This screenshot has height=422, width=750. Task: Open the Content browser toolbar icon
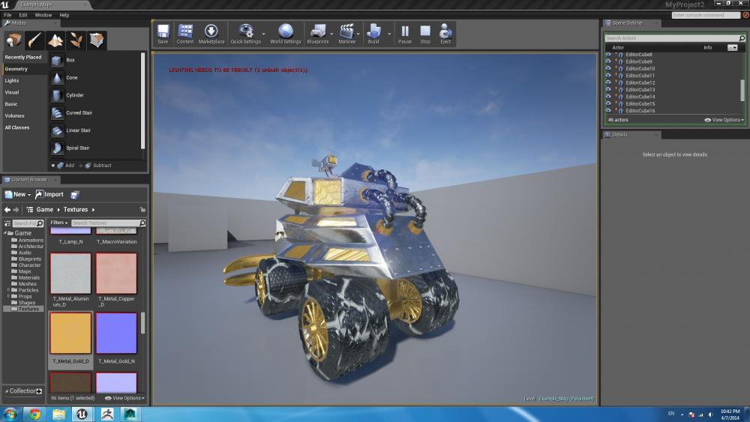click(185, 34)
